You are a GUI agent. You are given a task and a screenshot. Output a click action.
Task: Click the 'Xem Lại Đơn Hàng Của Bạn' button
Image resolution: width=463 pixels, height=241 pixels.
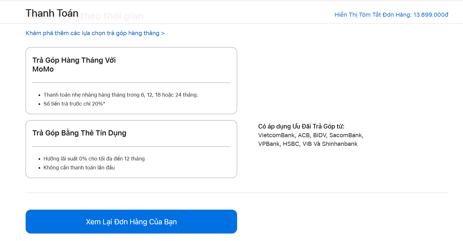tap(131, 221)
